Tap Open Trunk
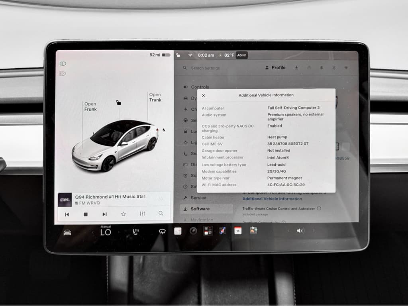Viewport: 408px width, 306px height. [155, 97]
